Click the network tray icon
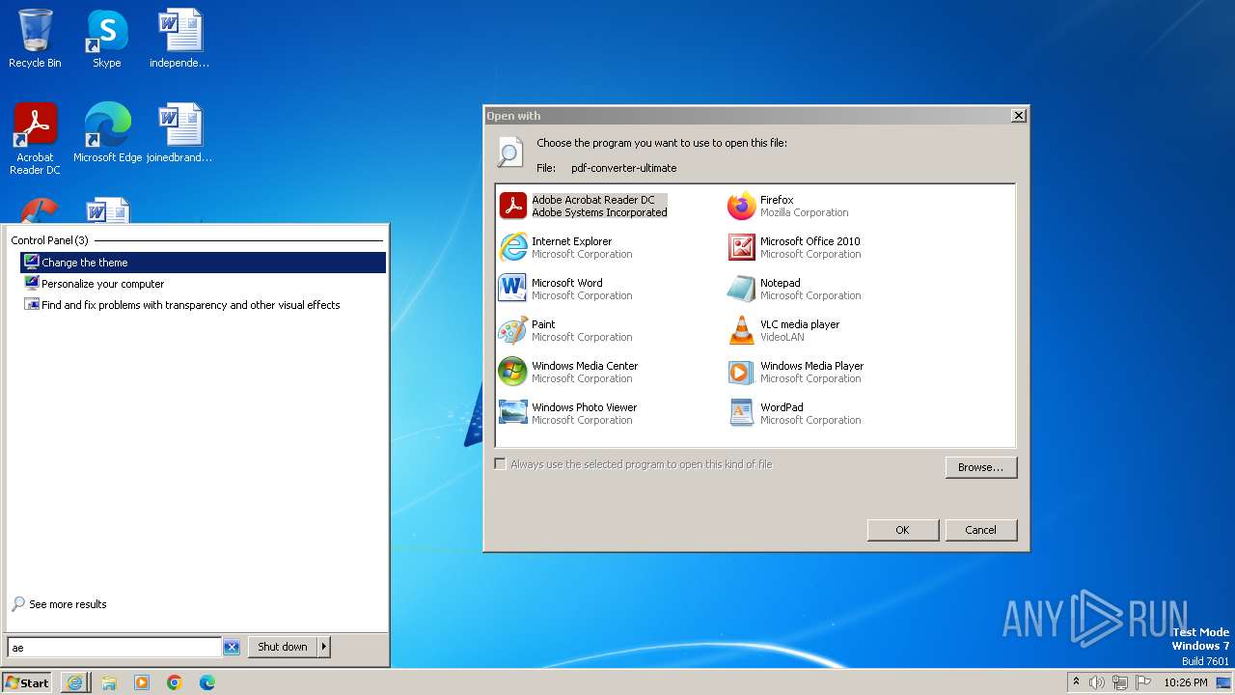1235x695 pixels. tap(1120, 682)
